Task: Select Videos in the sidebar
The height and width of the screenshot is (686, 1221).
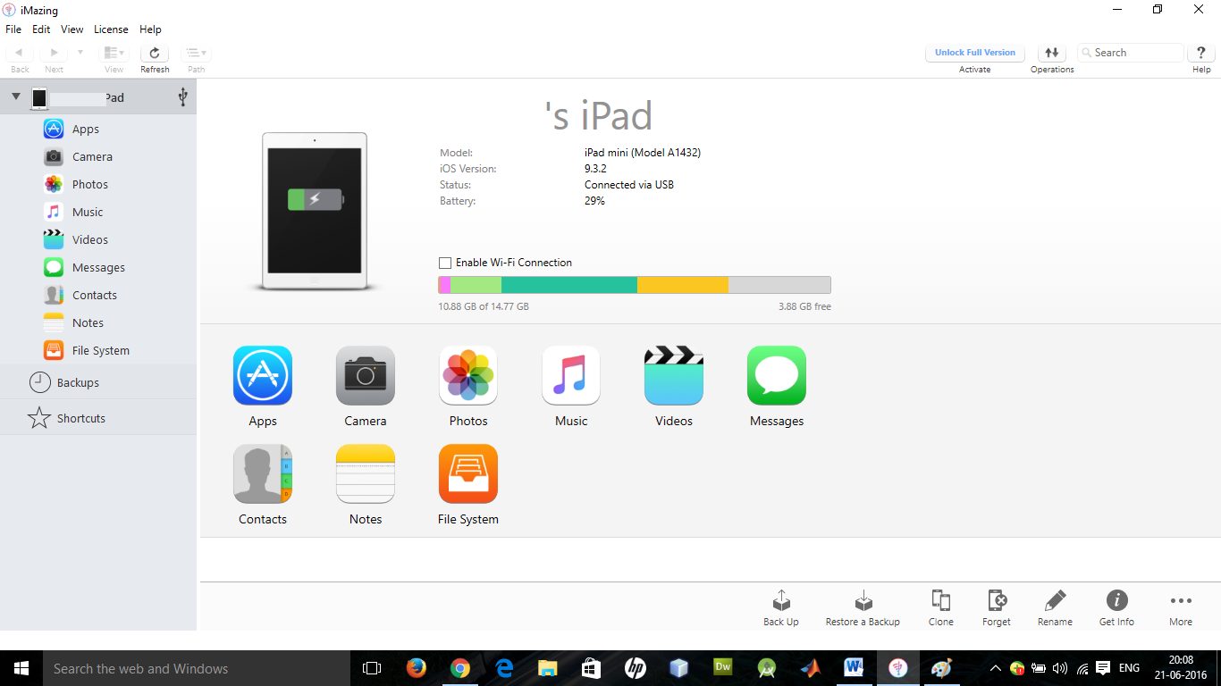Action: pos(98,239)
